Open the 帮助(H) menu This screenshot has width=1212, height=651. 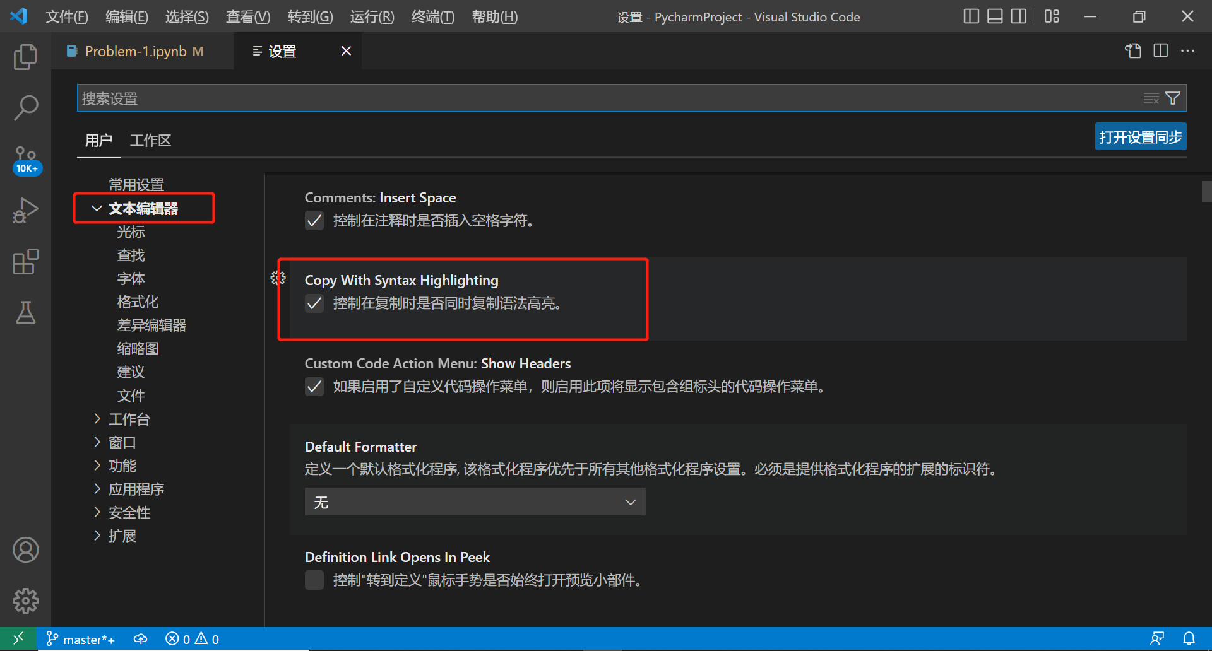(x=495, y=17)
